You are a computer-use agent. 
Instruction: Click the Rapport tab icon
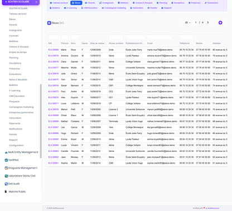click(x=162, y=8)
